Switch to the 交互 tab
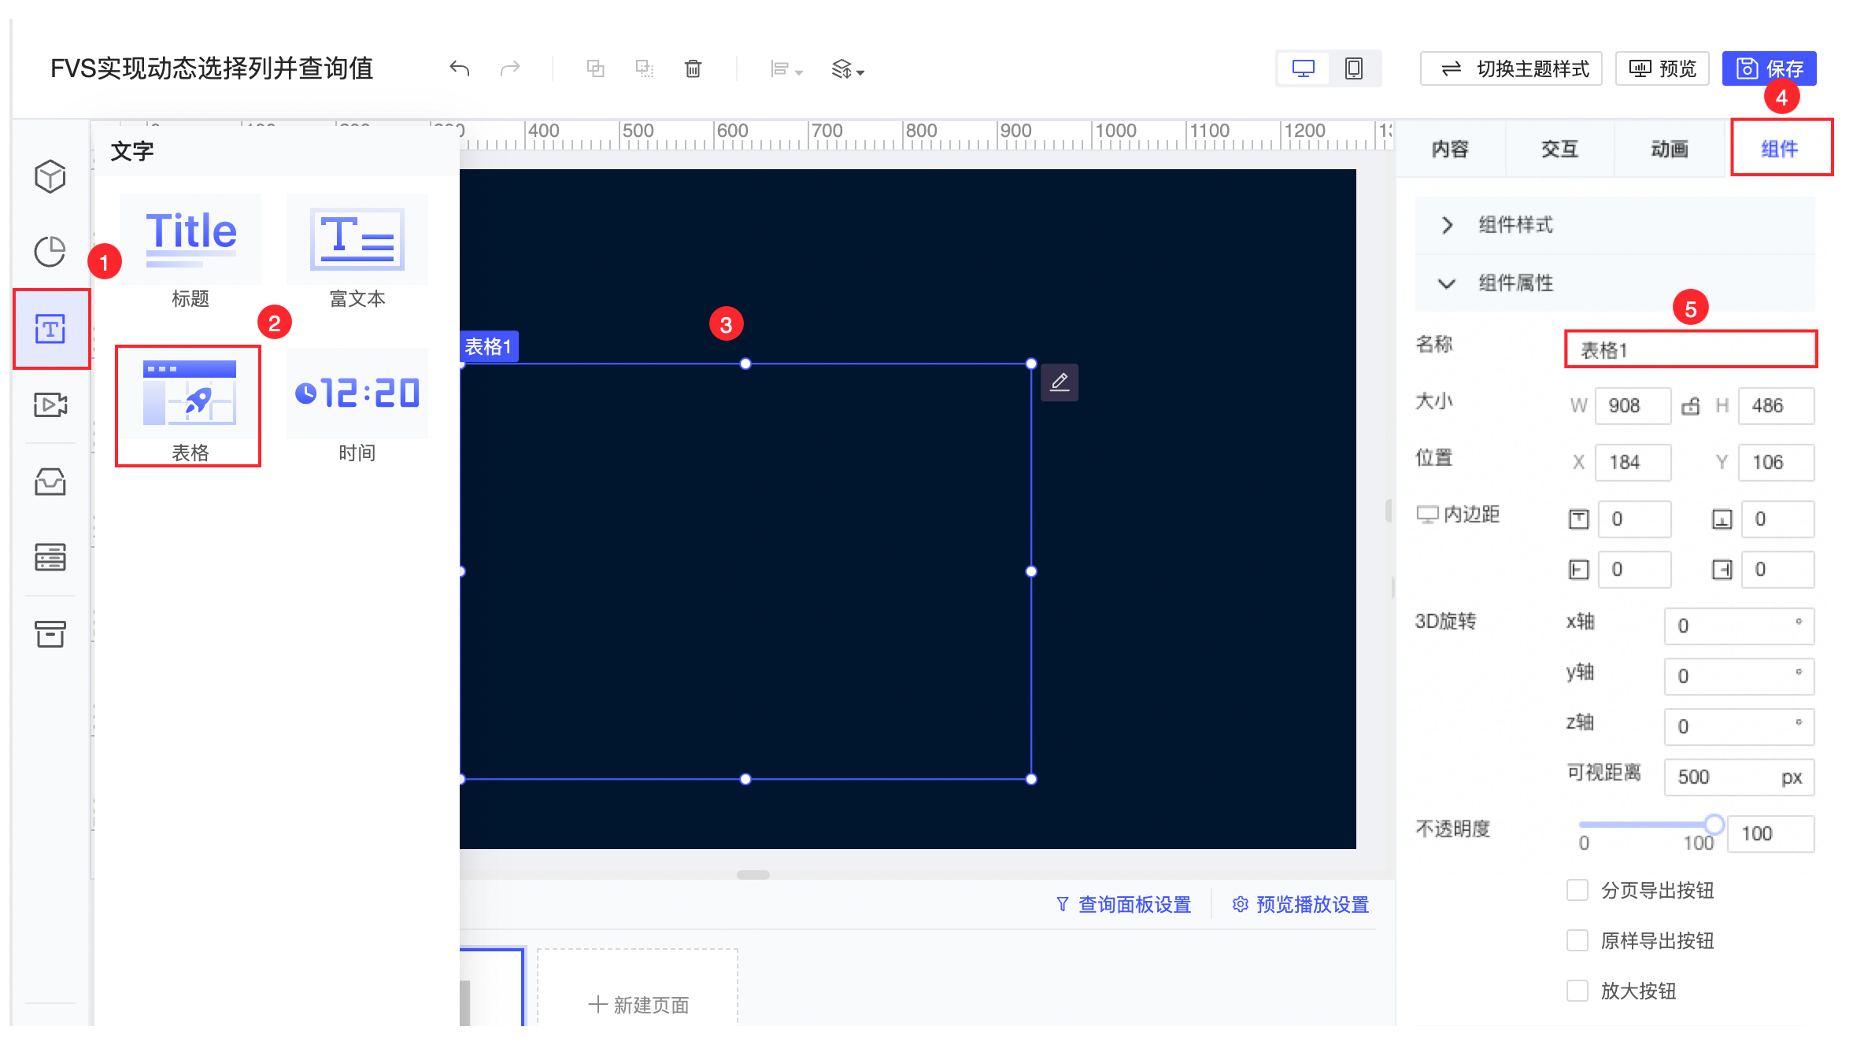The height and width of the screenshot is (1056, 1853). 1559,149
